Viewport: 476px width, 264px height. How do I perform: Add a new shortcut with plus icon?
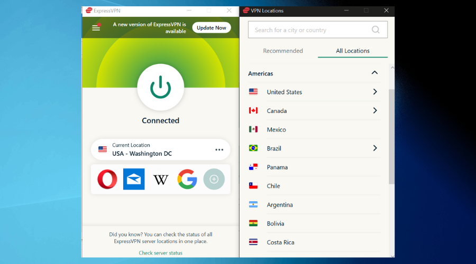click(x=214, y=179)
